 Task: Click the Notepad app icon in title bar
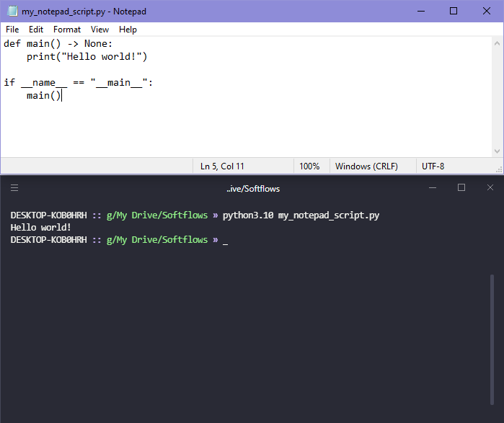(x=12, y=12)
